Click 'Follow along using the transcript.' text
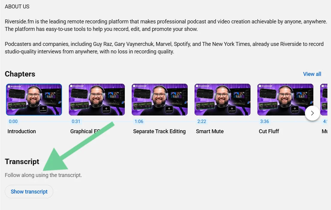331x210 pixels. 43,175
